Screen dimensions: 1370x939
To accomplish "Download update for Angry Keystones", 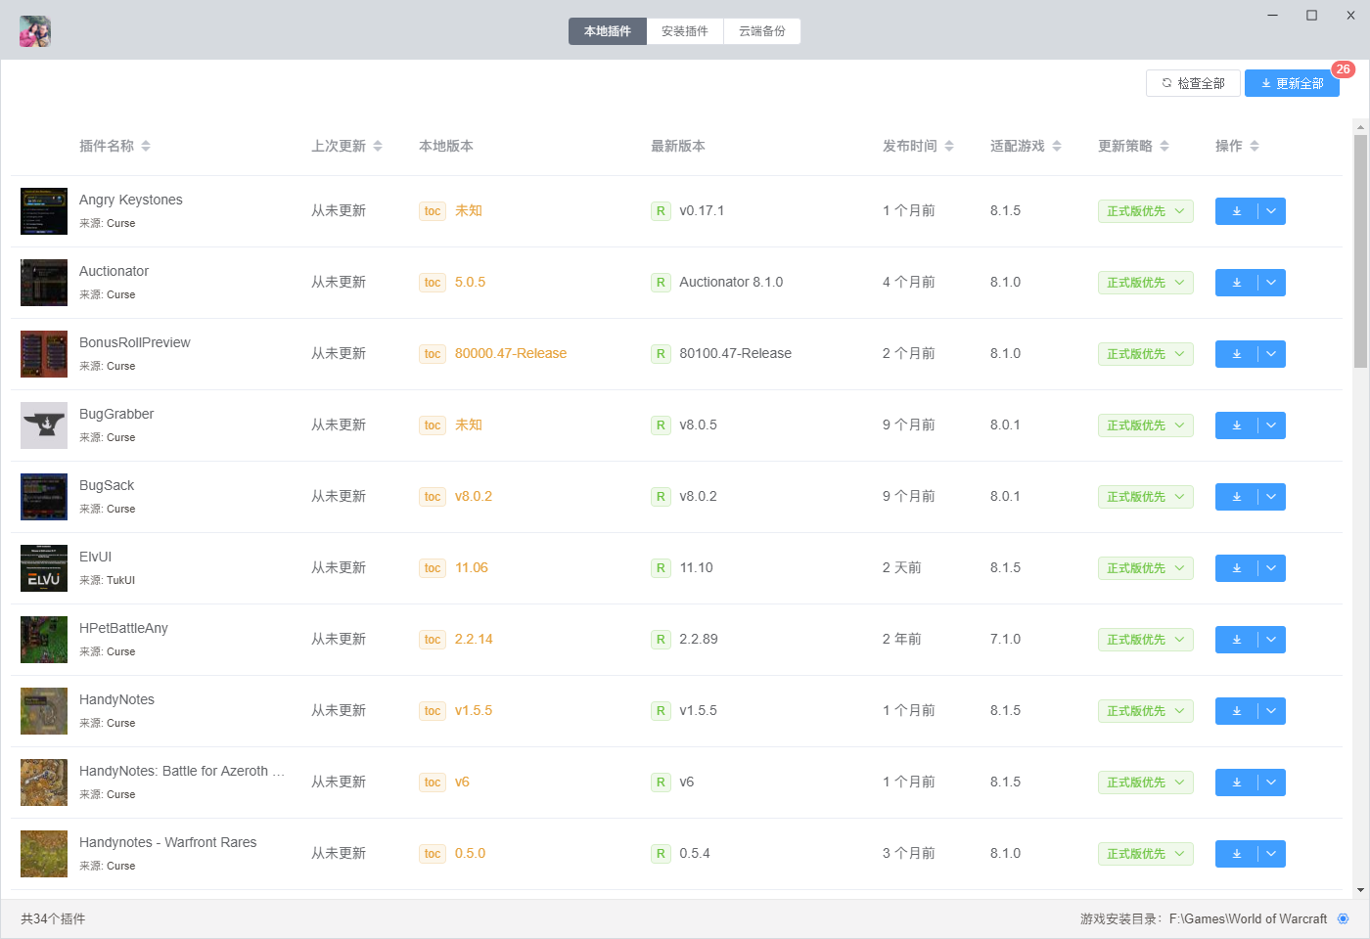I will click(x=1236, y=211).
